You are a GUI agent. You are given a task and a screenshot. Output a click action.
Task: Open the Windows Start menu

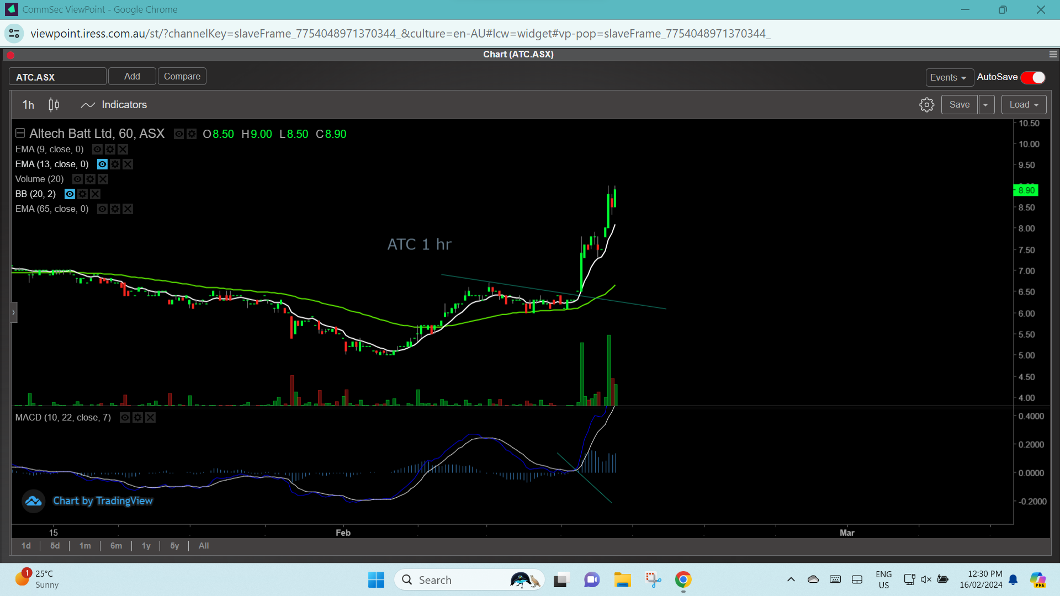[x=376, y=580]
